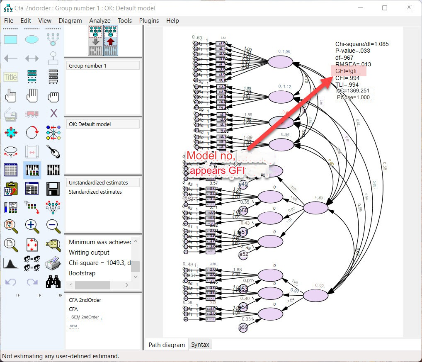Click the multiple-group analysis faces icon

(x=32, y=263)
